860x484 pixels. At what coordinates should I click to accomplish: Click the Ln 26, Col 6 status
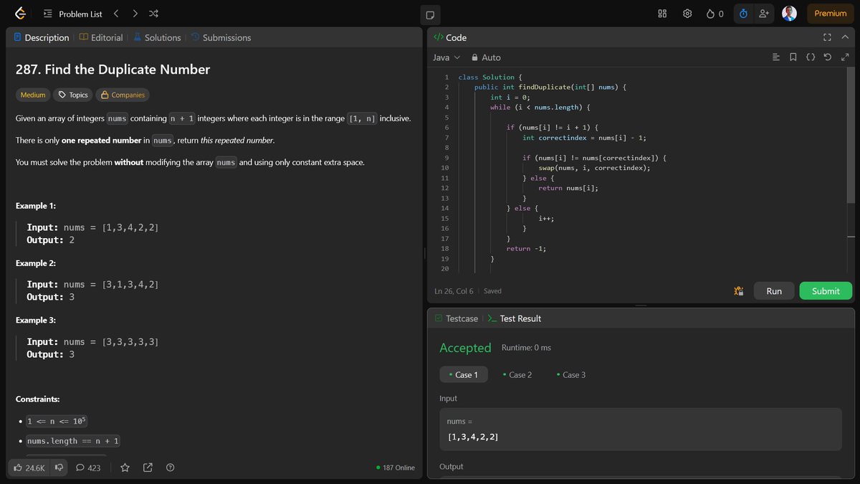tap(455, 291)
